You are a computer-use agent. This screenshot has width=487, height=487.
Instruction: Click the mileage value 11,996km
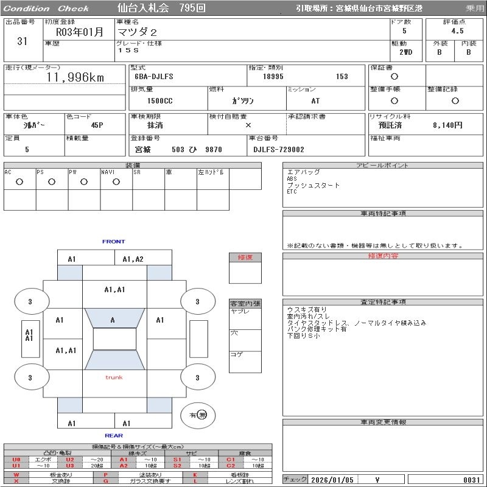(75, 77)
